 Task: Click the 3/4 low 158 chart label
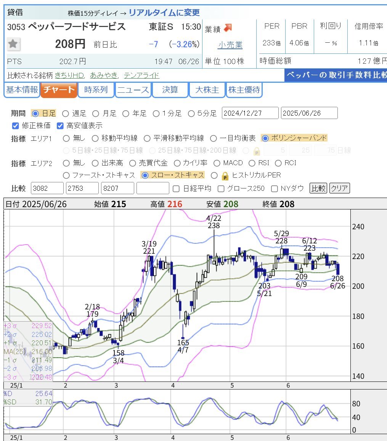pyautogui.click(x=118, y=357)
